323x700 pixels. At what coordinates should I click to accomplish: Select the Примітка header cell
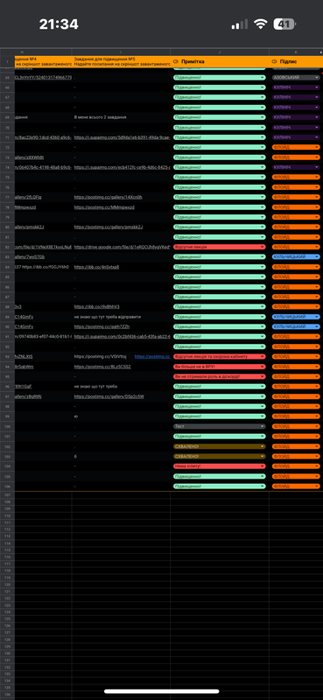click(220, 61)
